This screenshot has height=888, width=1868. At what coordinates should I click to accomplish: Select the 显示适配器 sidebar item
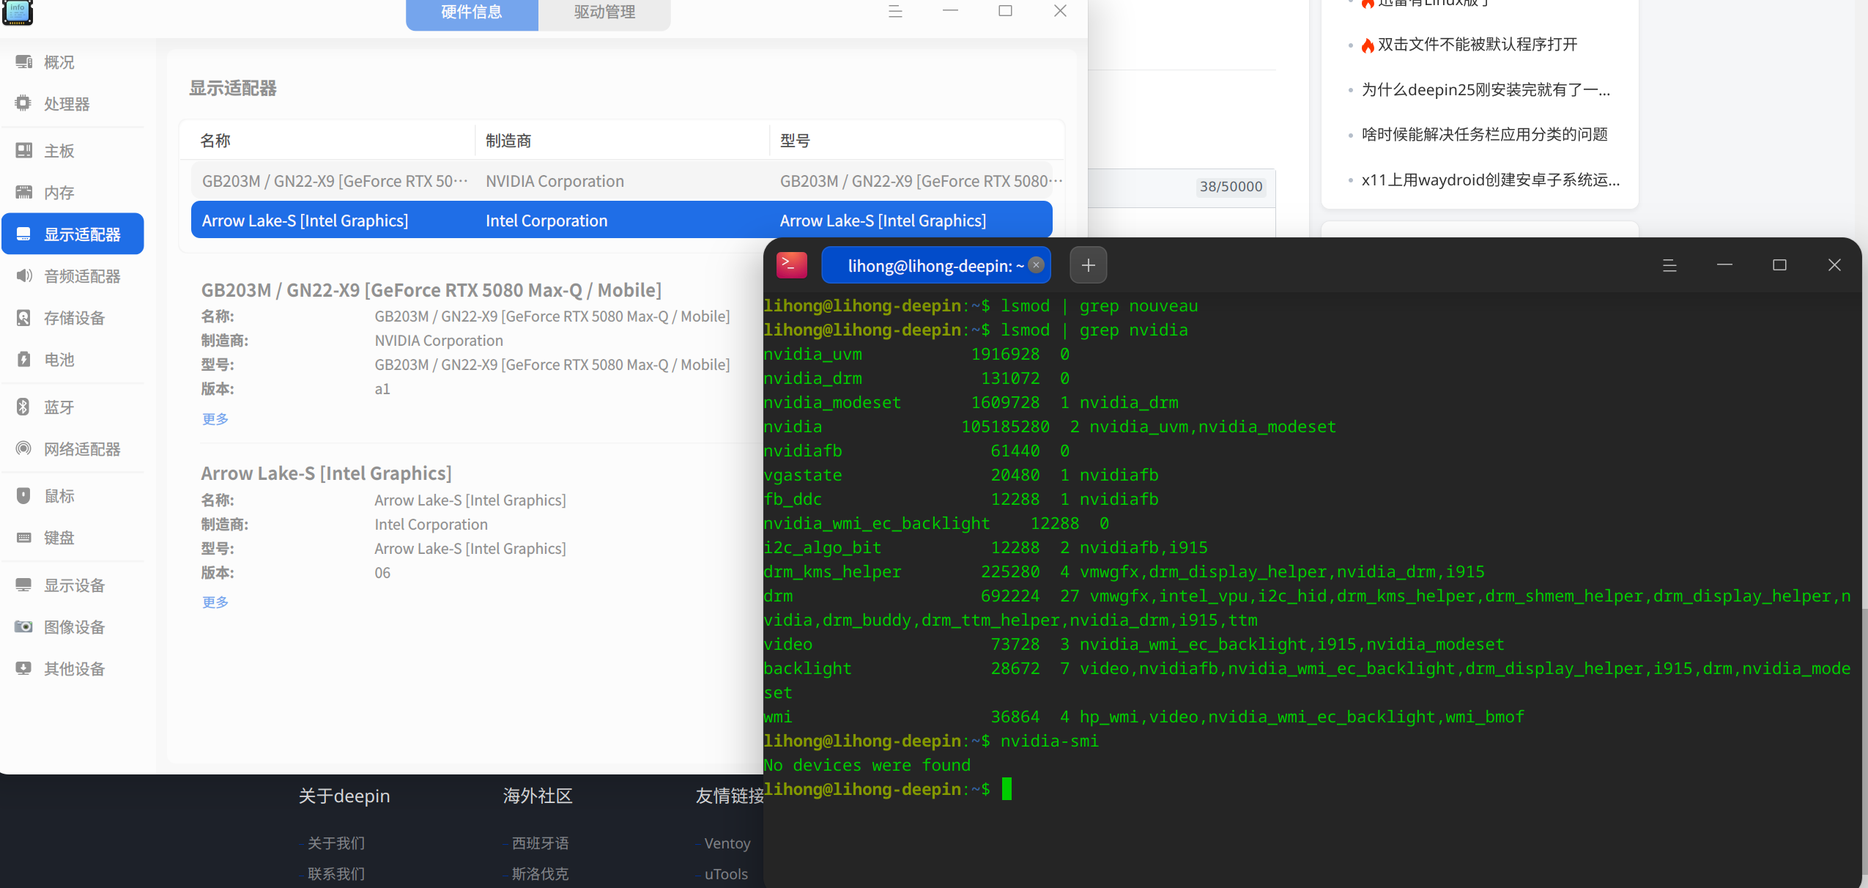pos(73,234)
